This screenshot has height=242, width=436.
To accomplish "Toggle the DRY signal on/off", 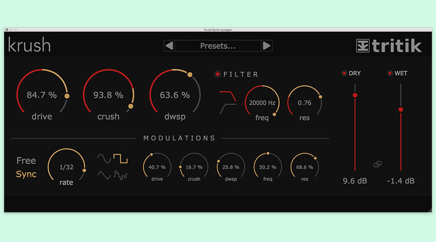I will coord(344,73).
